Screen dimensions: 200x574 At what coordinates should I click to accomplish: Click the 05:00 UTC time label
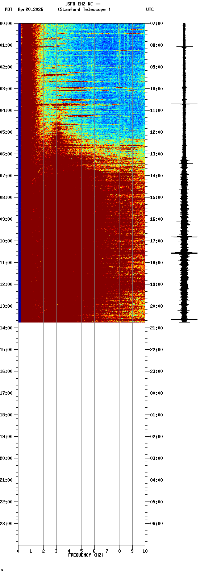(x=157, y=502)
